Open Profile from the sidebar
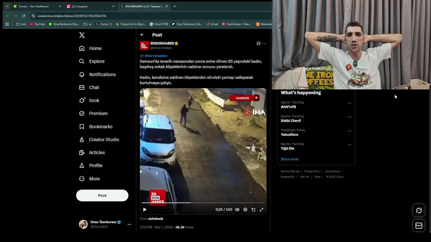Image resolution: width=431 pixels, height=242 pixels. 91,166
